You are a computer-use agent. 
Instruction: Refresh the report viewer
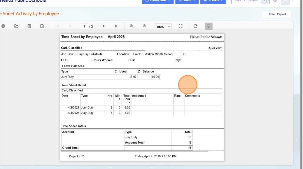[195, 26]
